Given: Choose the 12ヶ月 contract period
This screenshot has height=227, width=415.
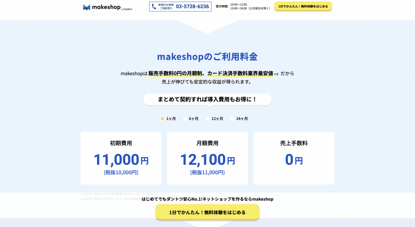Looking at the screenshot, I should [208, 119].
